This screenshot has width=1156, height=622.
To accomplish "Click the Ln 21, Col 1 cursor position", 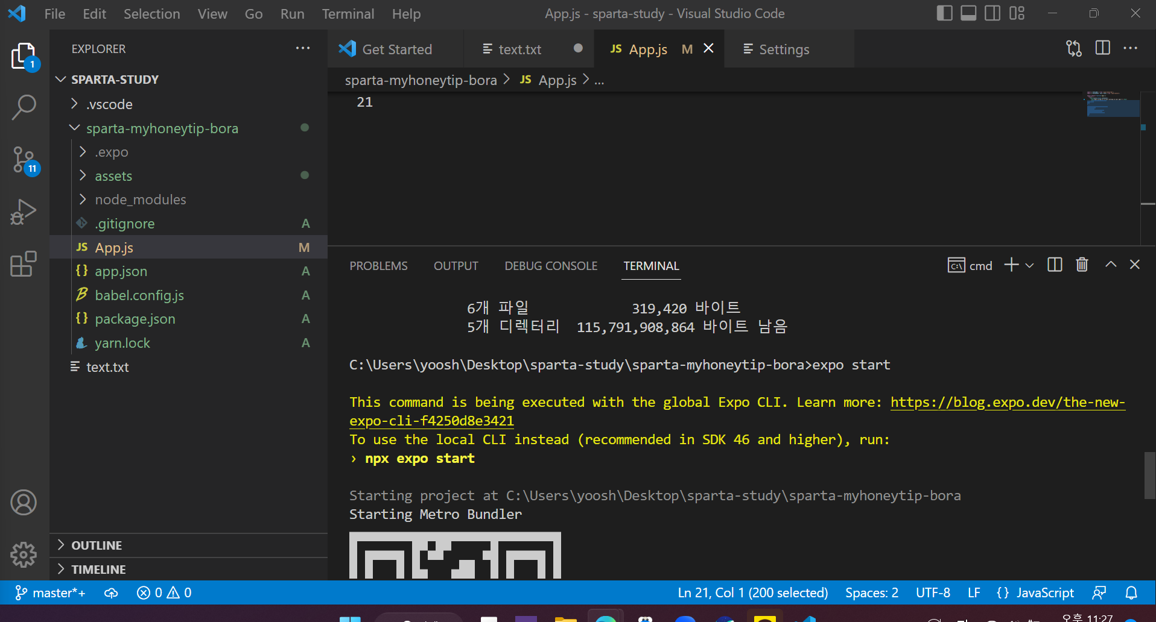I will tap(752, 593).
